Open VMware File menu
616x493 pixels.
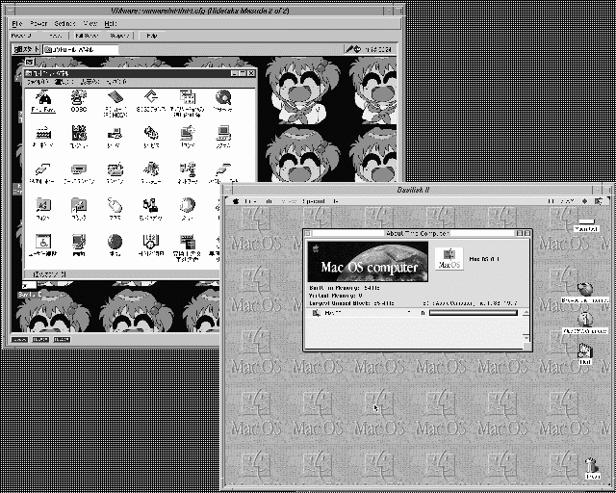point(17,24)
